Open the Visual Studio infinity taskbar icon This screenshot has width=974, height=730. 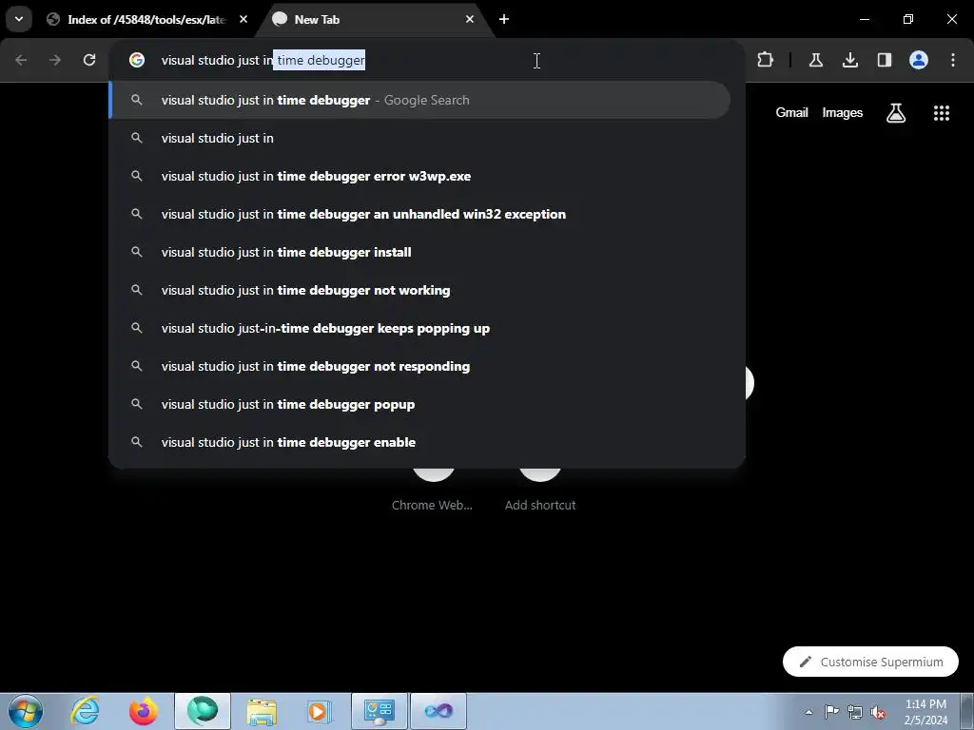pyautogui.click(x=438, y=711)
